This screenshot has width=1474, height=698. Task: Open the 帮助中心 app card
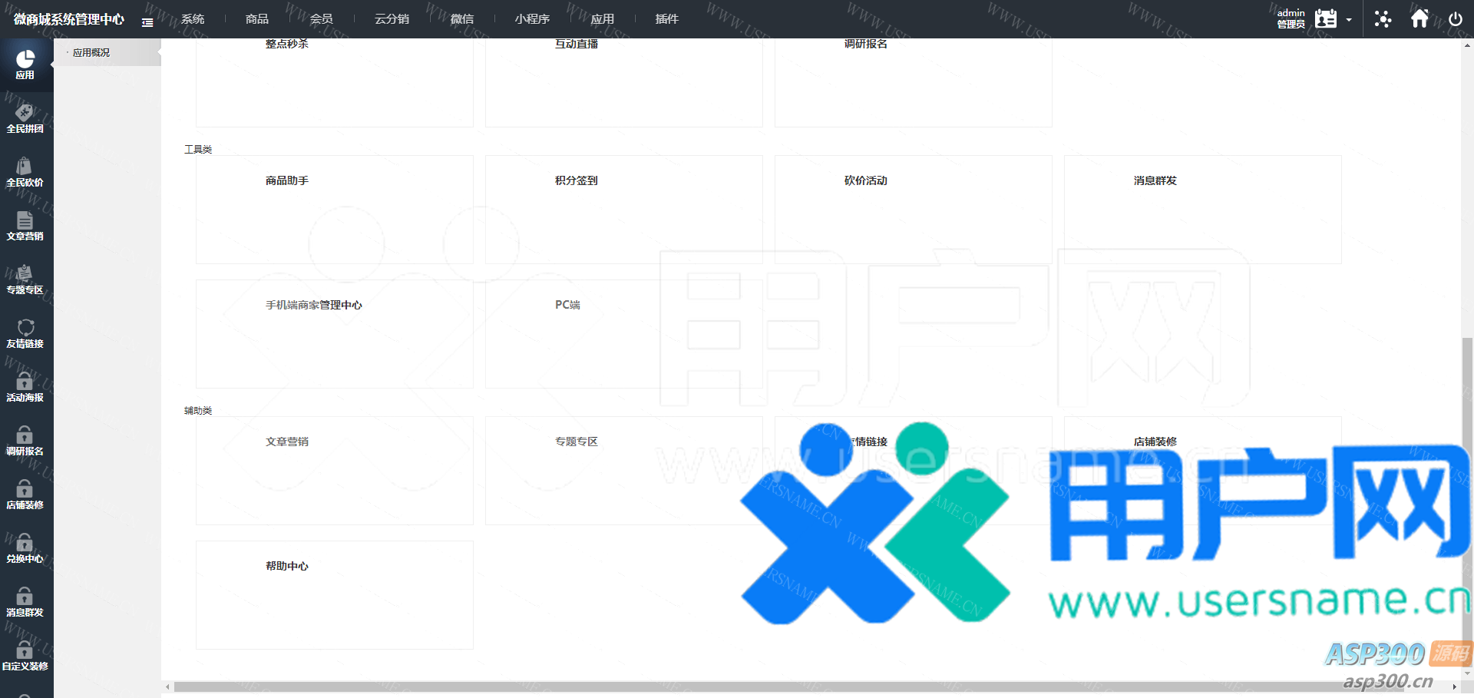[x=334, y=594]
